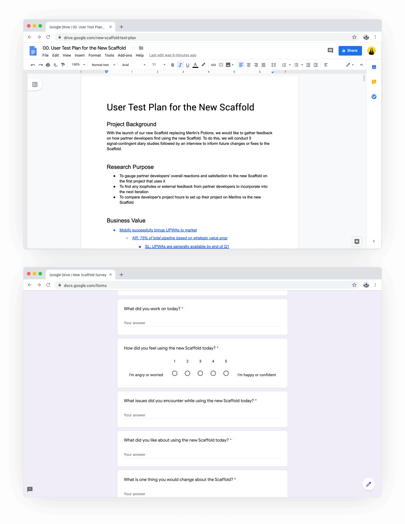405x524 pixels.
Task: Collapse the Docs menus with chevron
Action: [x=361, y=65]
